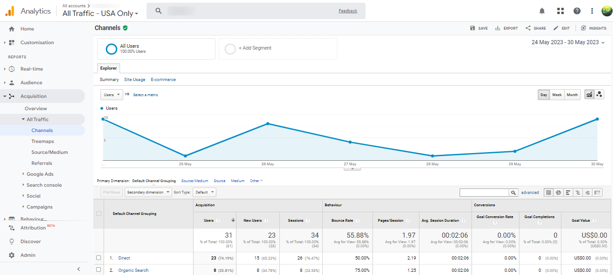Switch to the Data table view icon
The width and height of the screenshot is (613, 275).
(549, 193)
